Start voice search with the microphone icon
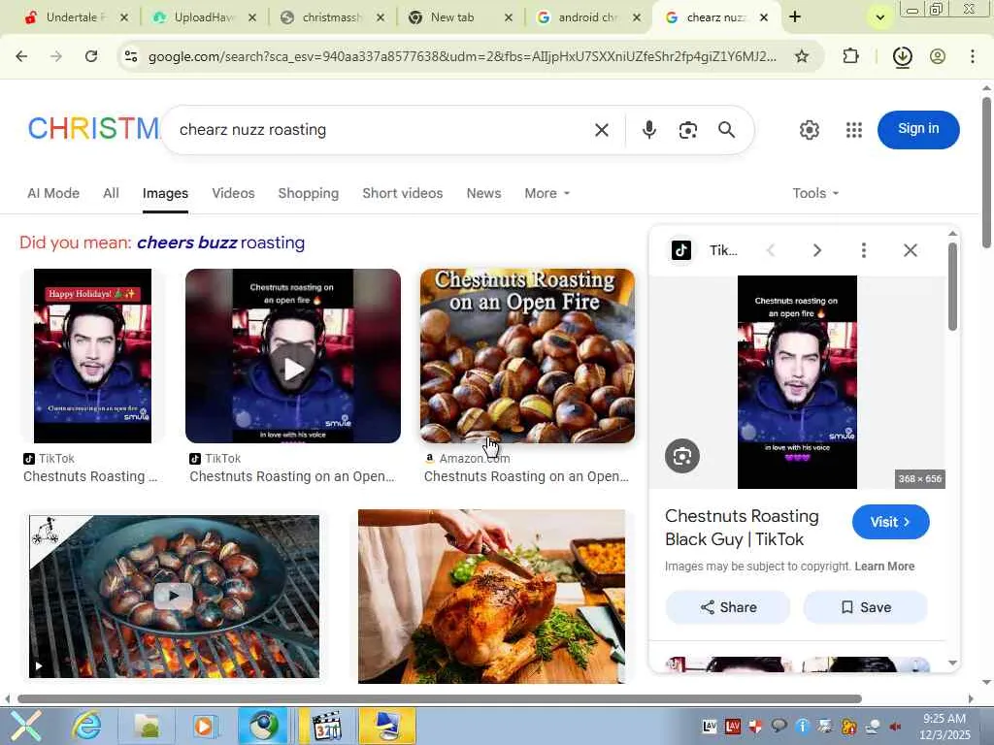994x745 pixels. pos(649,130)
